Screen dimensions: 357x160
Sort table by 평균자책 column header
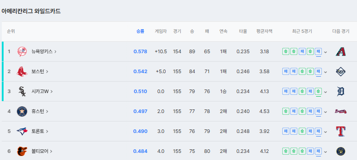(264, 31)
